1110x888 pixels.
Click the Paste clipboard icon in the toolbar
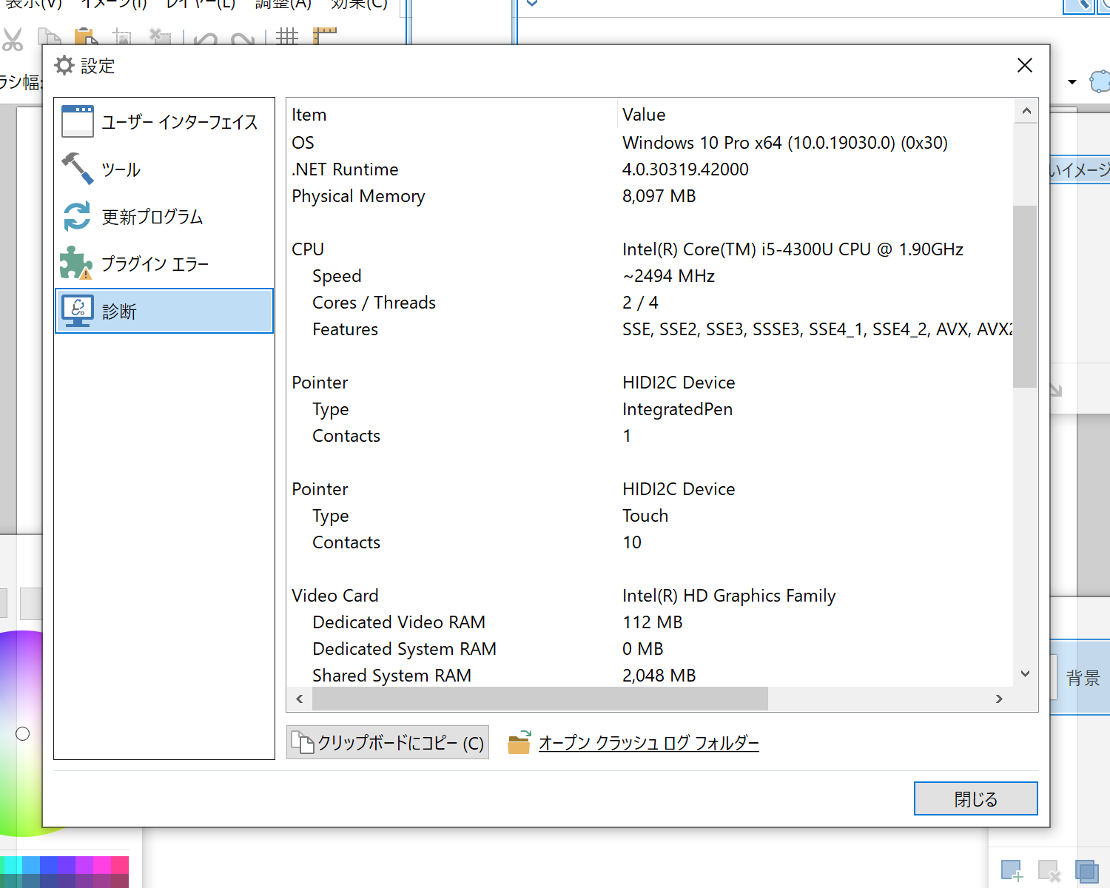[x=86, y=38]
